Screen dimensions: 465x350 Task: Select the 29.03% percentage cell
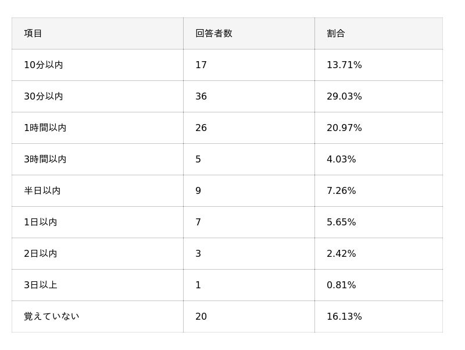[x=344, y=97]
